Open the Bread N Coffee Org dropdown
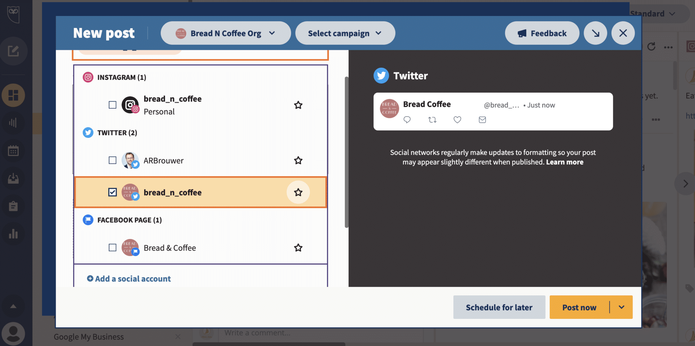Viewport: 695px width, 346px height. [225, 33]
